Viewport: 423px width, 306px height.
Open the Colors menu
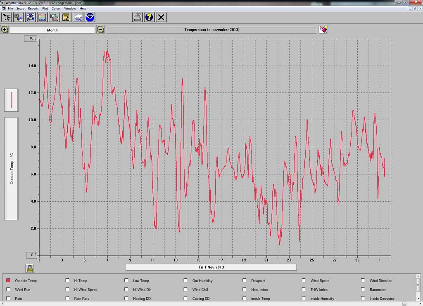pyautogui.click(x=56, y=8)
